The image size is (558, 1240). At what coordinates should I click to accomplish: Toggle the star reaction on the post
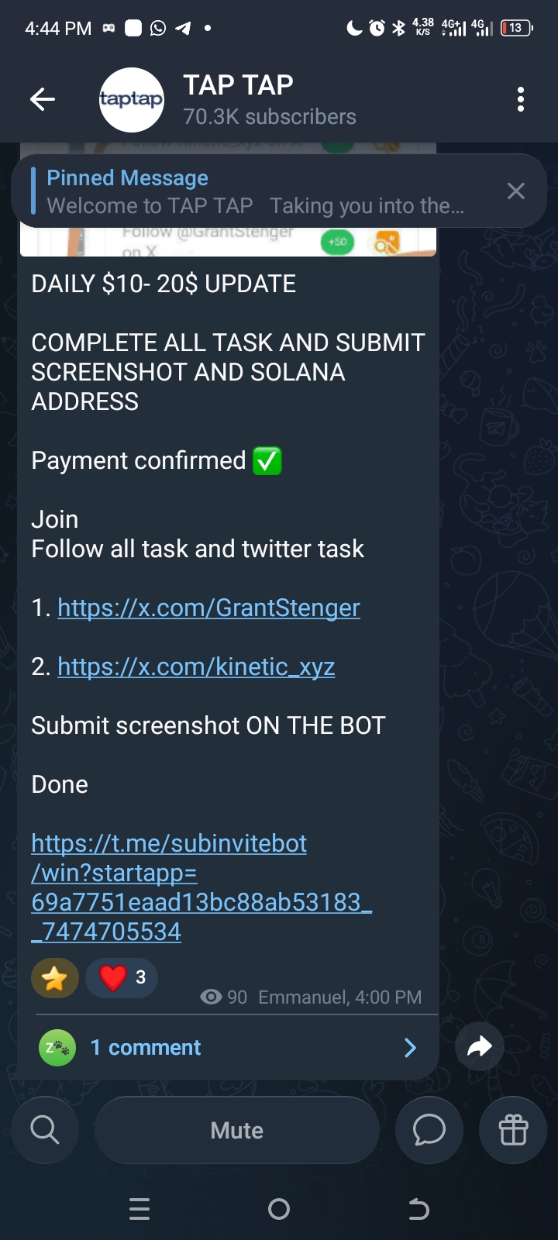click(55, 978)
